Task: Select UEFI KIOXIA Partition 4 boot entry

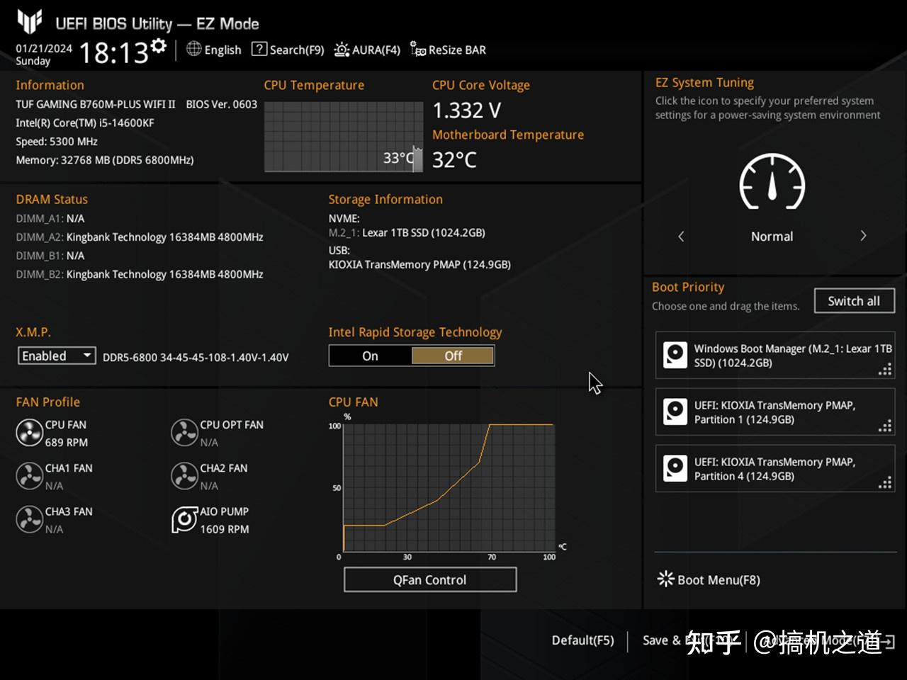Action: [x=775, y=468]
